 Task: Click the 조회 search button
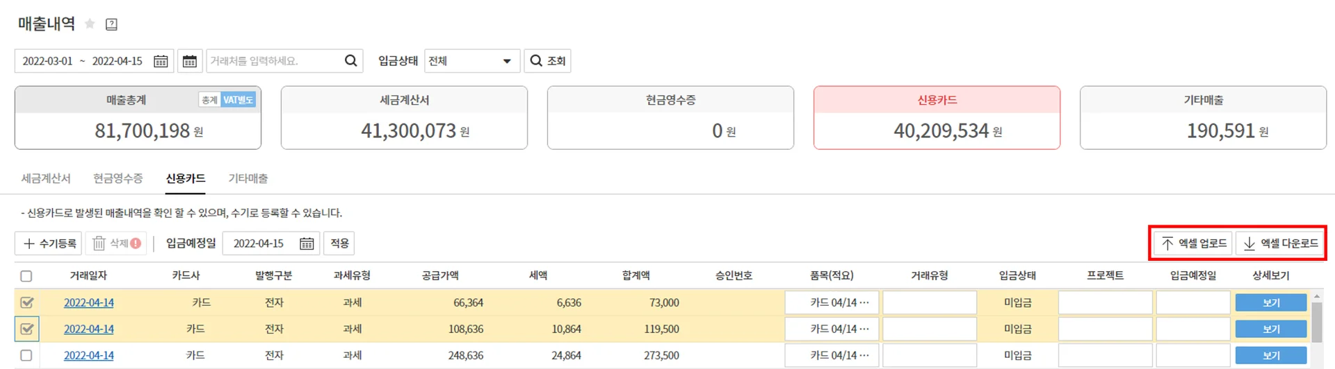pos(548,61)
